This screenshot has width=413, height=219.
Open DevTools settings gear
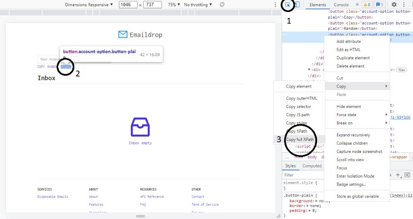394,5
